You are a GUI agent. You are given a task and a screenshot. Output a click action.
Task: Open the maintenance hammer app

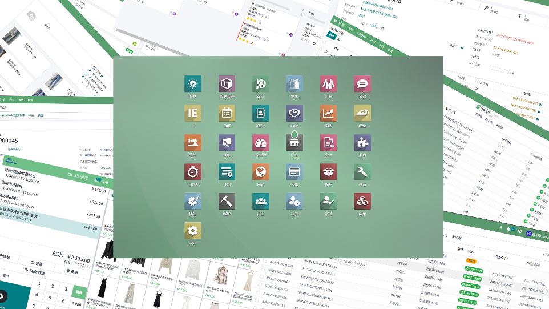pyautogui.click(x=227, y=201)
